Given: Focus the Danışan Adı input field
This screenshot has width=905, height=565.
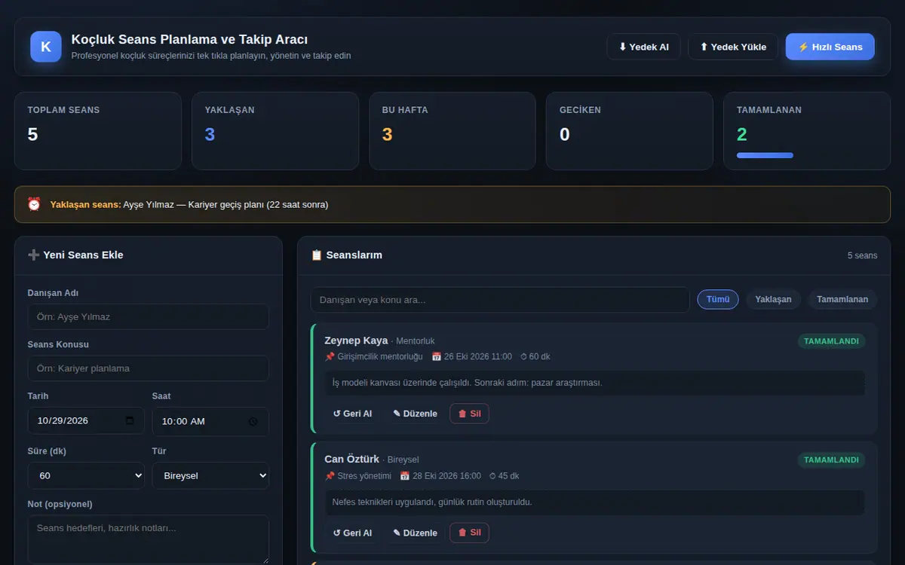Looking at the screenshot, I should (x=149, y=316).
